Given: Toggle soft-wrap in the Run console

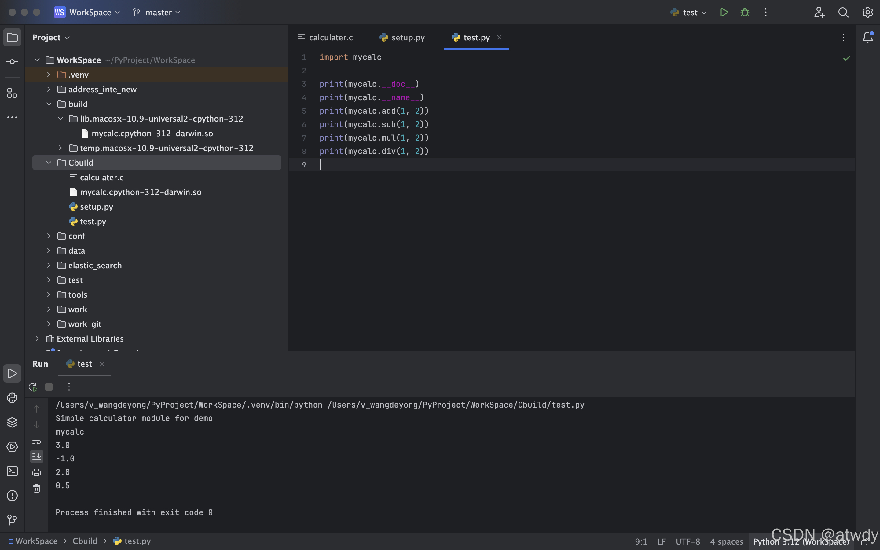Looking at the screenshot, I should 37,441.
